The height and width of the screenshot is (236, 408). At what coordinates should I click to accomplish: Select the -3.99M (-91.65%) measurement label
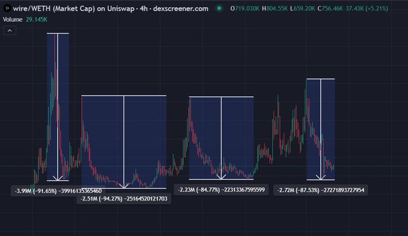[x=58, y=191]
